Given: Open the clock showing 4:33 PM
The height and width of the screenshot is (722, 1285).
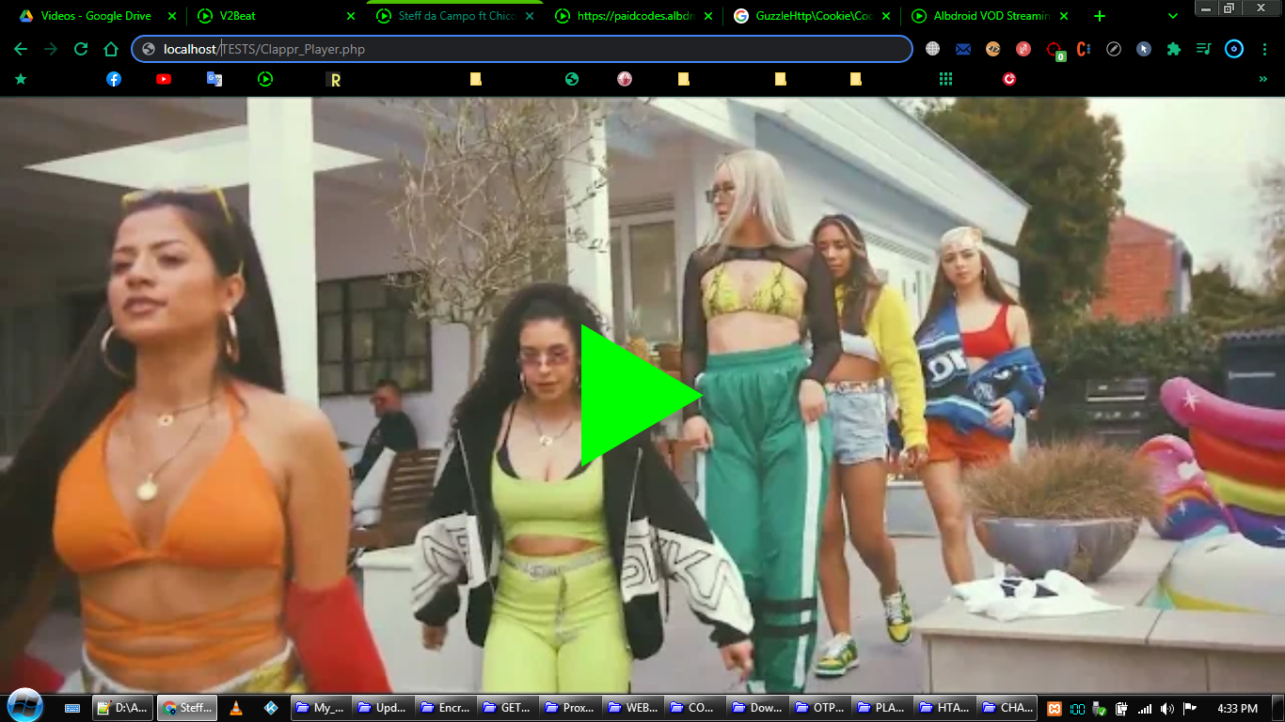Looking at the screenshot, I should coord(1237,708).
